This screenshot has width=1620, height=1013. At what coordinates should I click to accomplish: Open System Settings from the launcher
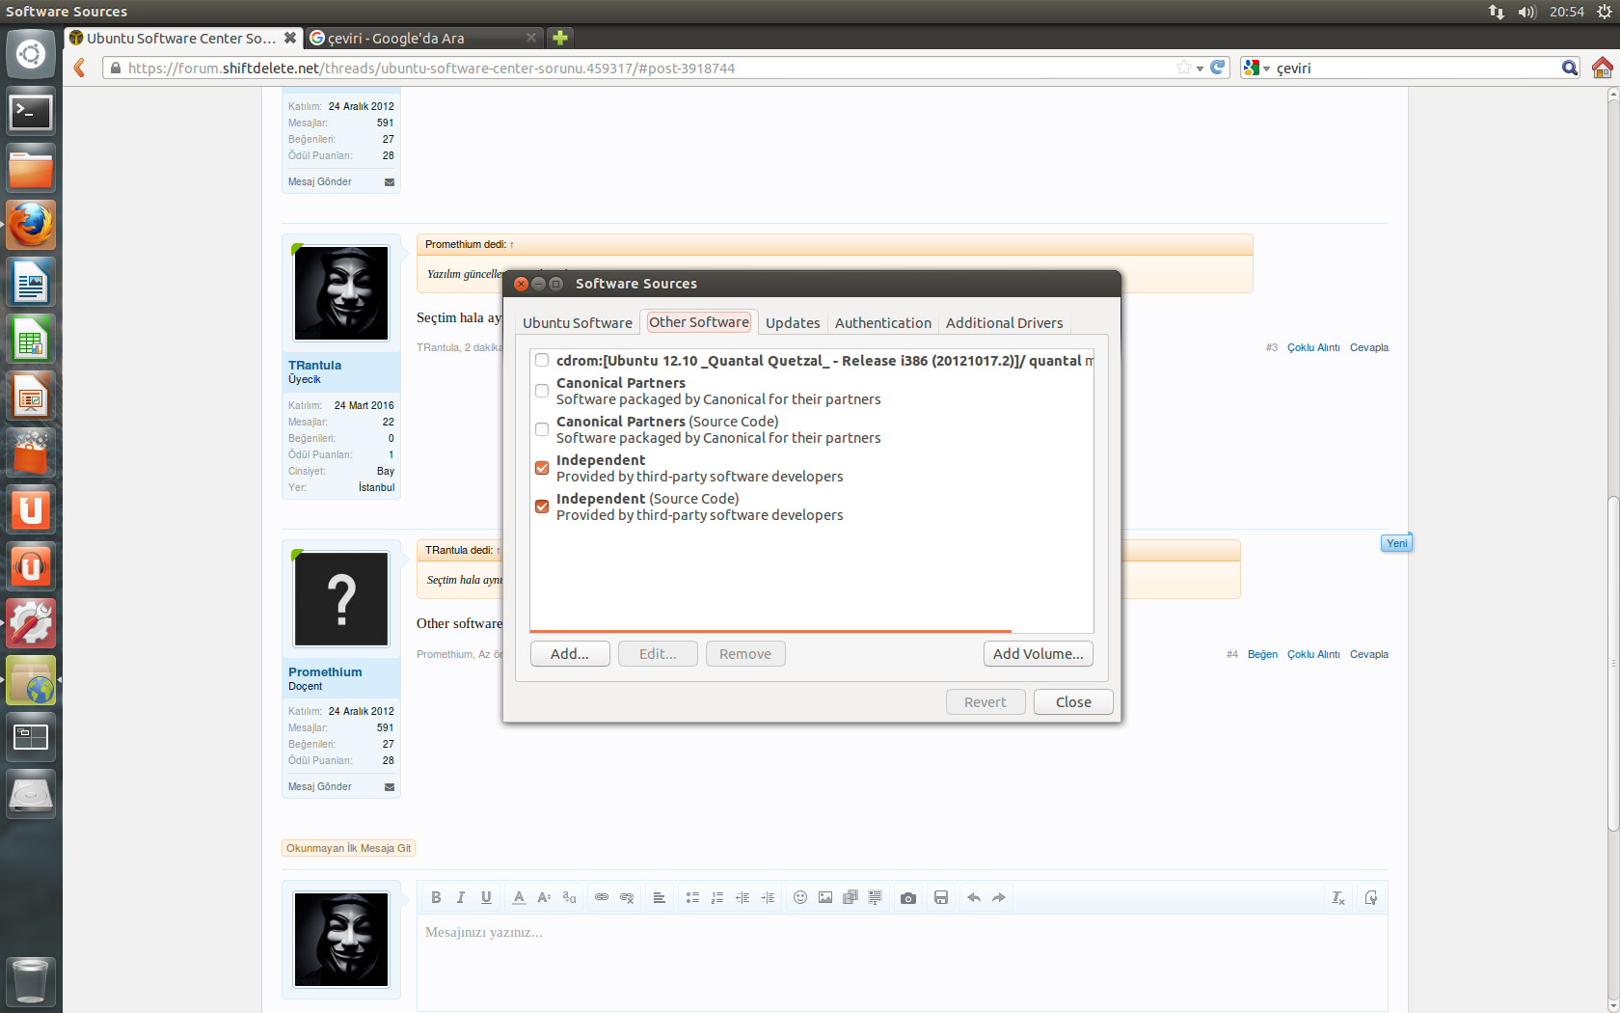tap(31, 623)
